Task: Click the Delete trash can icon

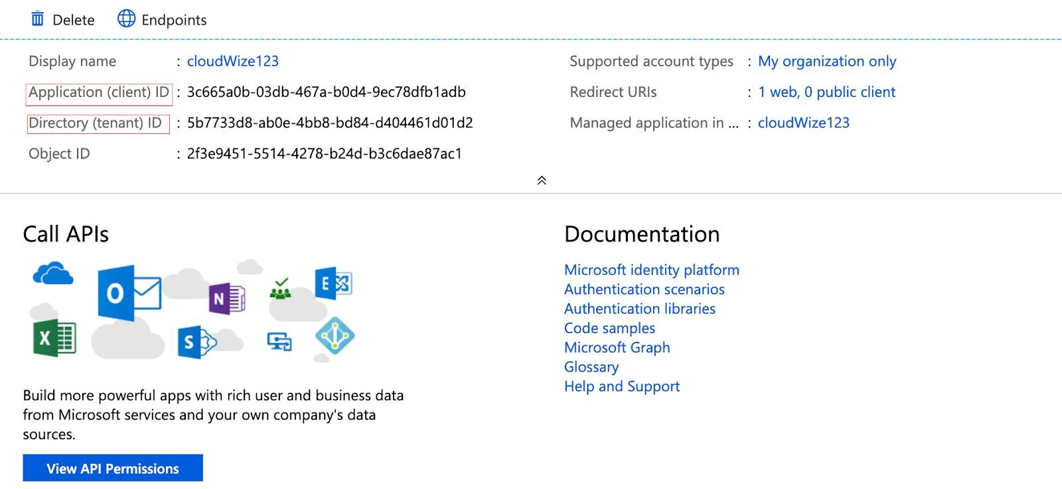Action: [x=38, y=19]
